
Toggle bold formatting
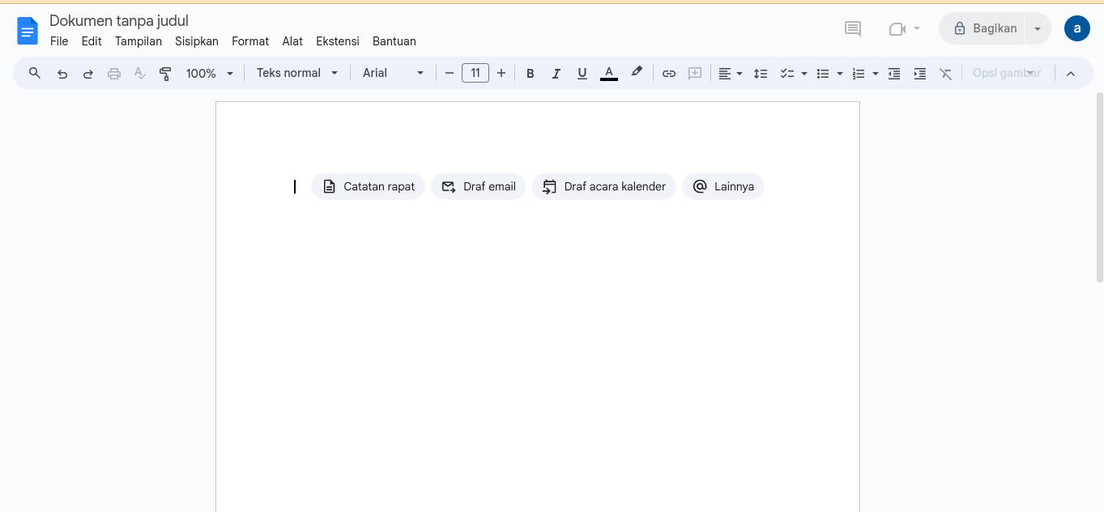531,74
